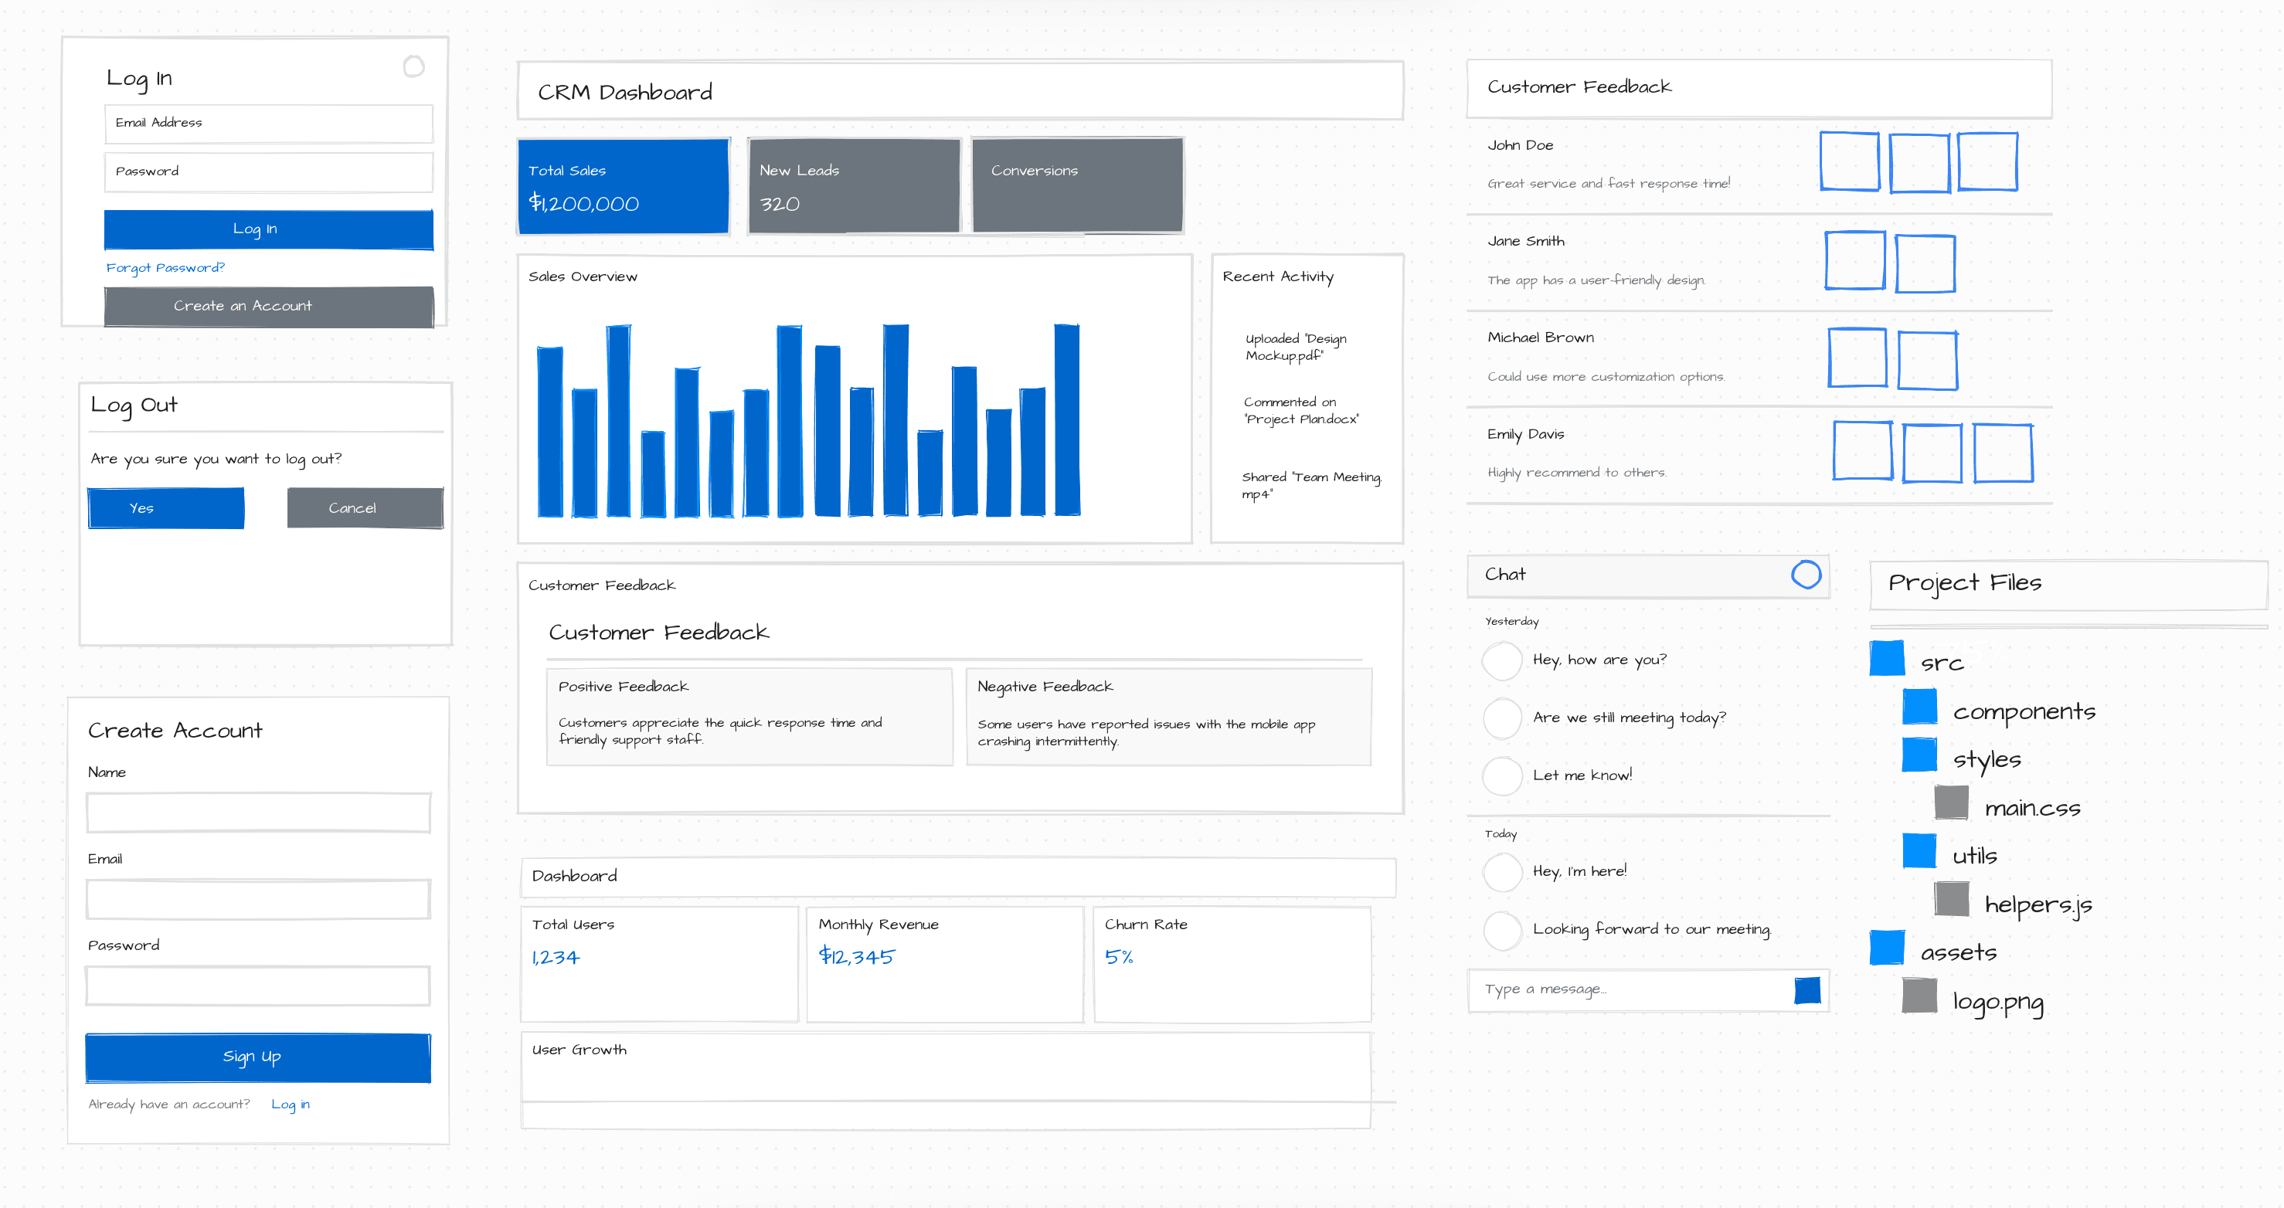Click third rating box for Emily Davis
Image resolution: width=2284 pixels, height=1208 pixels.
pyautogui.click(x=2002, y=453)
